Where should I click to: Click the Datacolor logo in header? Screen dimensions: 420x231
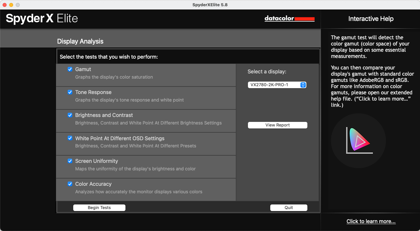289,19
